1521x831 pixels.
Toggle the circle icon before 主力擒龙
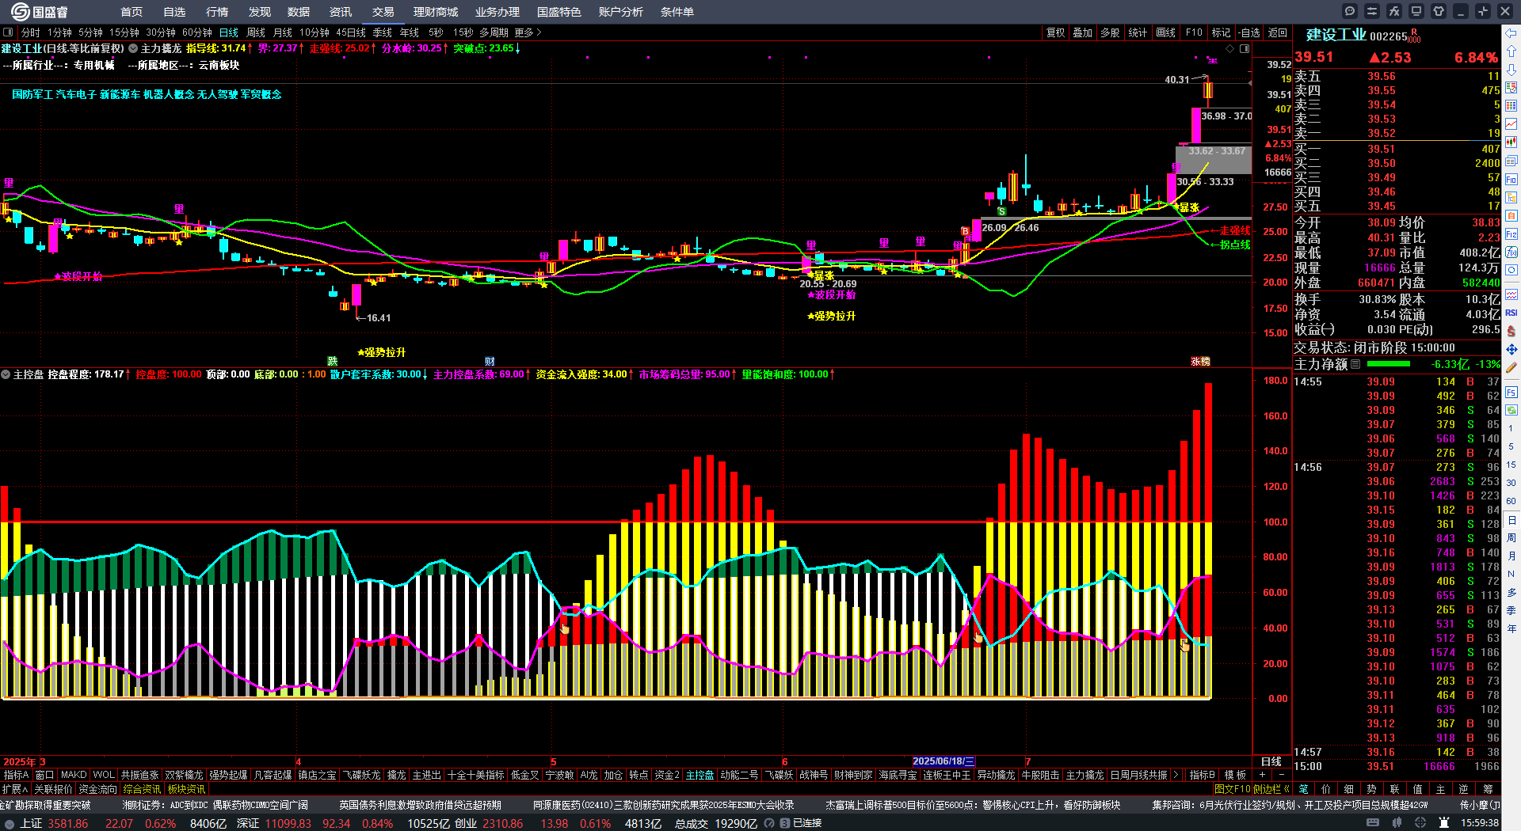(133, 48)
